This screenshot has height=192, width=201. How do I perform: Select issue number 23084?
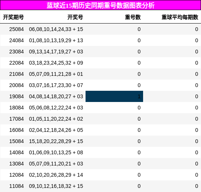(x=16, y=52)
